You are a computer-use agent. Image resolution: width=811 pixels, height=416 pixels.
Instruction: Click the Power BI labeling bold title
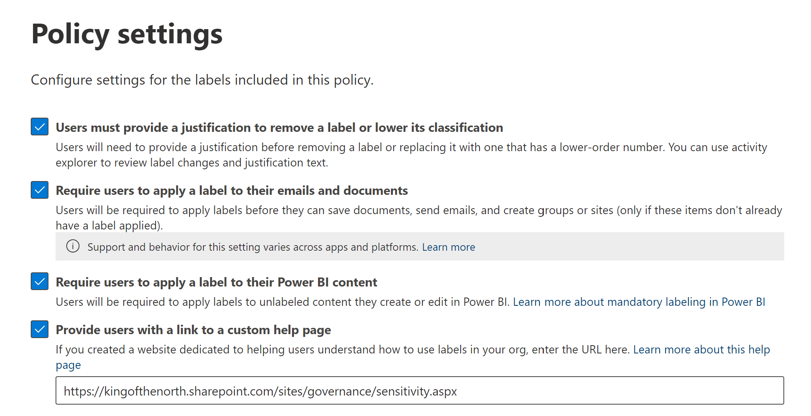point(216,282)
